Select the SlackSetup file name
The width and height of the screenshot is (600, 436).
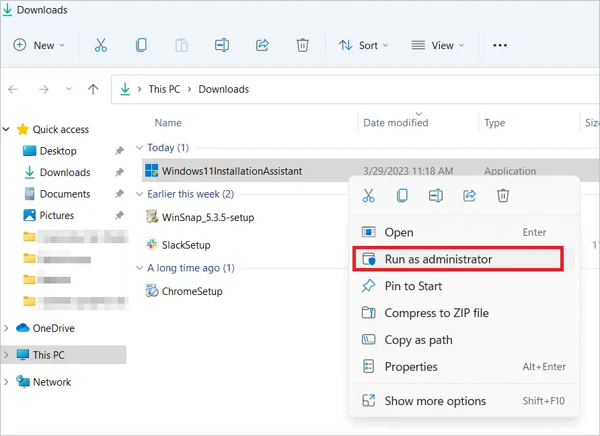pos(186,245)
